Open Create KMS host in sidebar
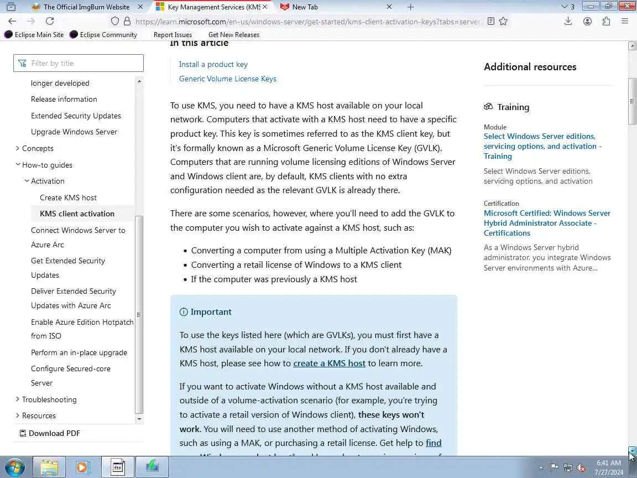 68,198
